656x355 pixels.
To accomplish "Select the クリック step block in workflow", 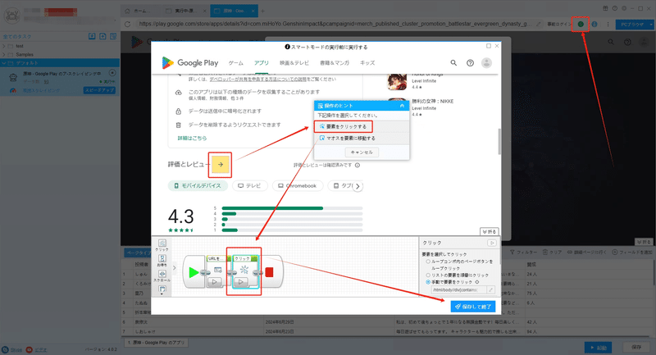I will coord(245,272).
